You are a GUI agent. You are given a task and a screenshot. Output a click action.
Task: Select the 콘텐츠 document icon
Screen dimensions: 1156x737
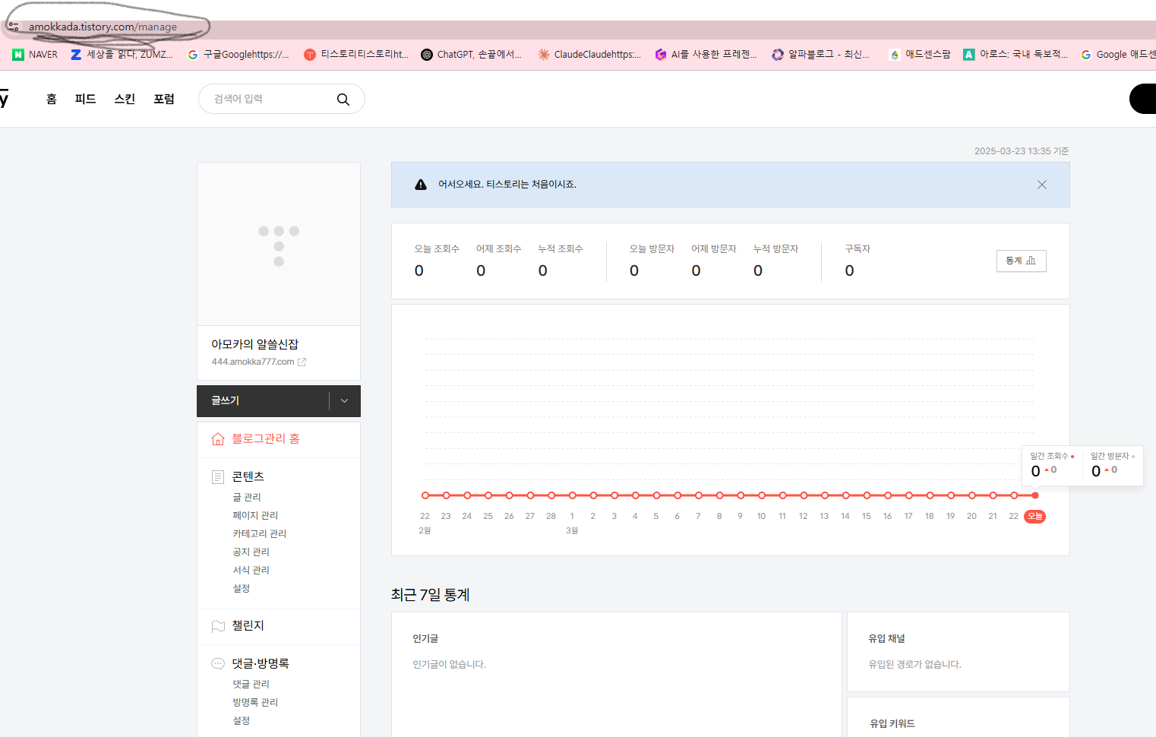coord(217,476)
